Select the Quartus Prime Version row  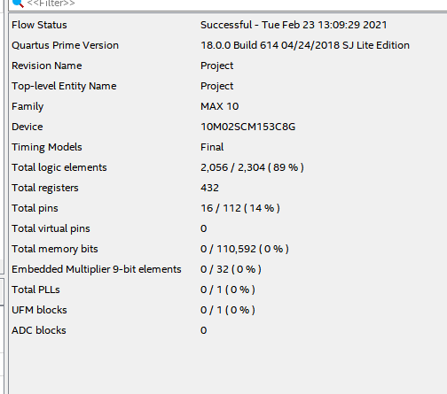228,45
